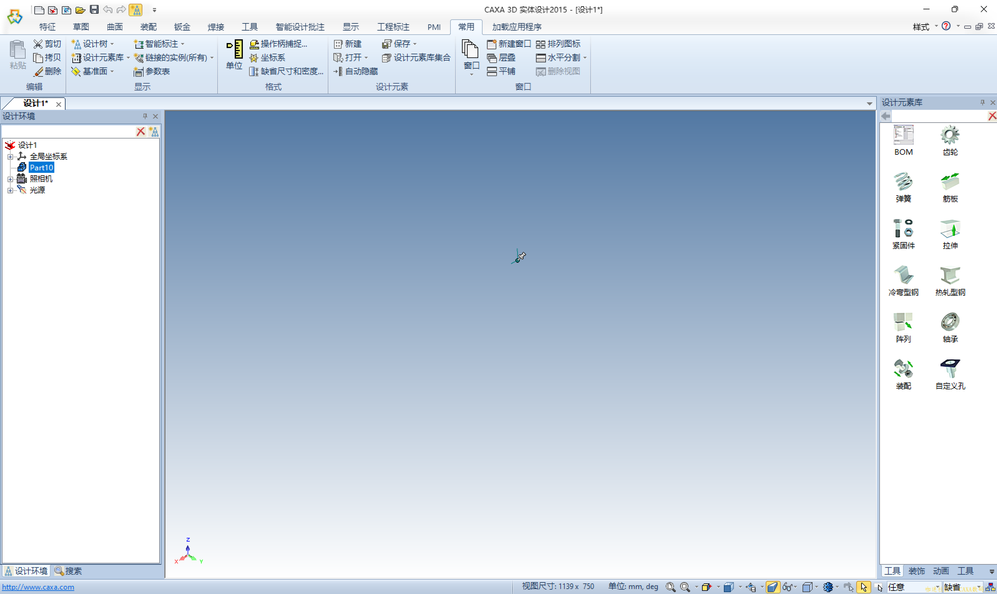The image size is (997, 594).
Task: Select the 弹簧 spring tool
Action: click(903, 187)
